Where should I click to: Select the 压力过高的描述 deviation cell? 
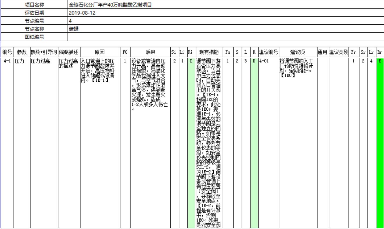[69, 142]
